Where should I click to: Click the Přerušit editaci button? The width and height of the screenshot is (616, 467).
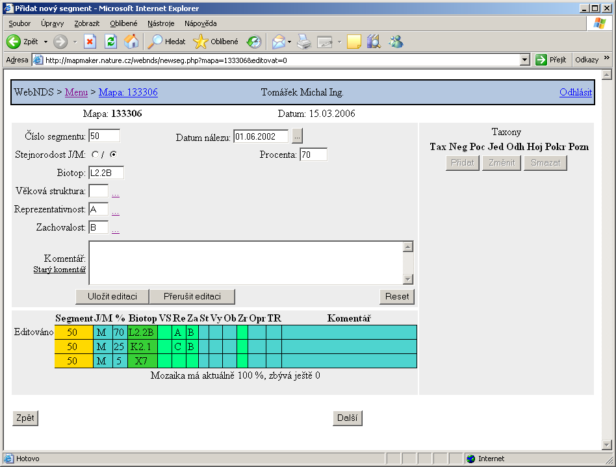click(192, 297)
